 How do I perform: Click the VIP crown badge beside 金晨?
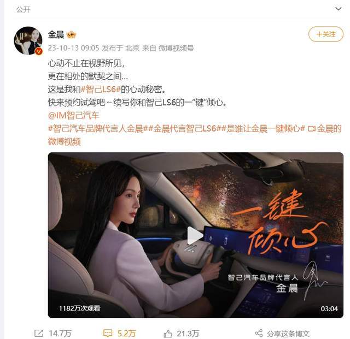(x=72, y=35)
